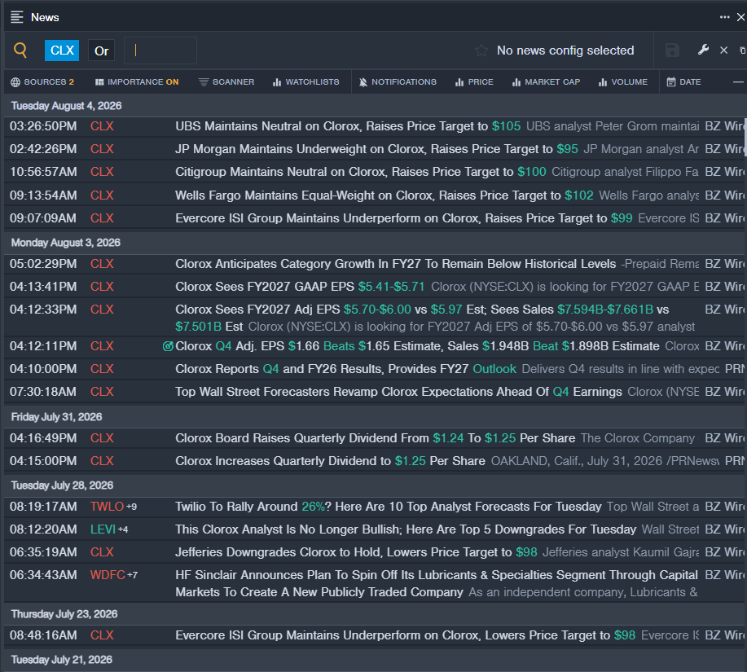Image resolution: width=747 pixels, height=672 pixels.
Task: Click the Thursday July 23, 2026 date header
Action: tap(64, 614)
